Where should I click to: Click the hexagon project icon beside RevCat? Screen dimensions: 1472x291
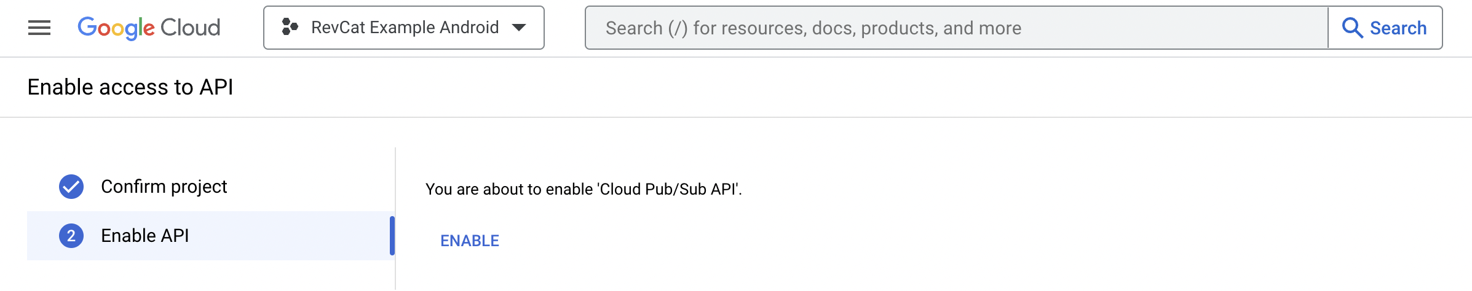(290, 27)
